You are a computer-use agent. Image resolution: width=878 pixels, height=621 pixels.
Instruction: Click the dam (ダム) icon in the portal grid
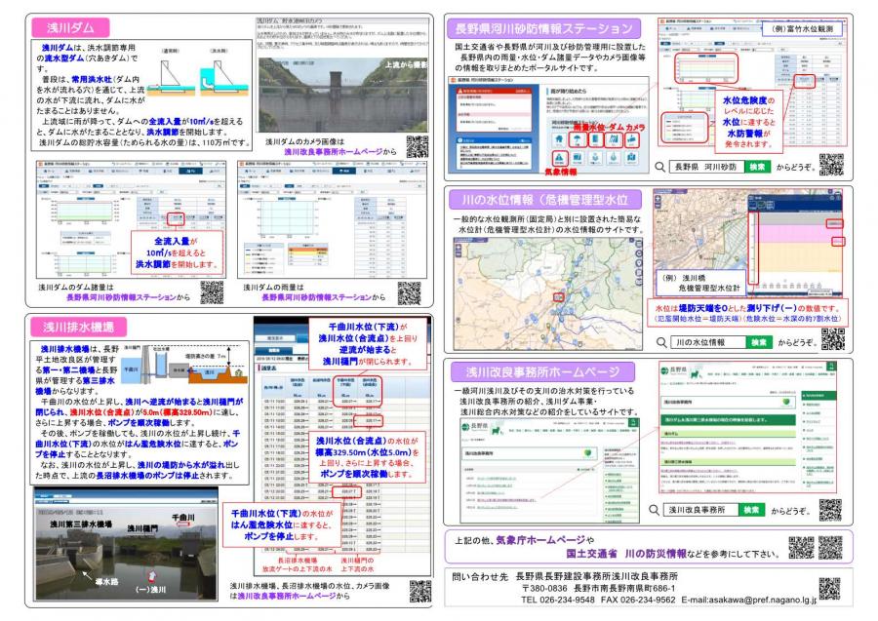615,139
